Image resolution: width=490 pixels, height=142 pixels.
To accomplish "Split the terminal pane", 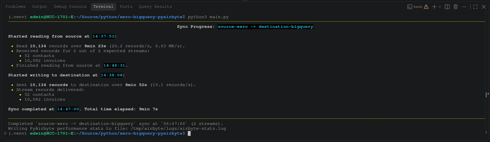I will (x=447, y=6).
